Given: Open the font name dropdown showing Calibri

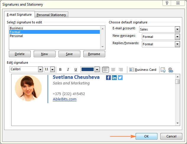Looking at the screenshot, I should point(40,69).
